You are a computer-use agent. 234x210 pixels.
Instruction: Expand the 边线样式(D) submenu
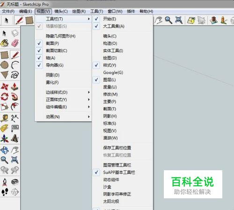click(x=63, y=92)
